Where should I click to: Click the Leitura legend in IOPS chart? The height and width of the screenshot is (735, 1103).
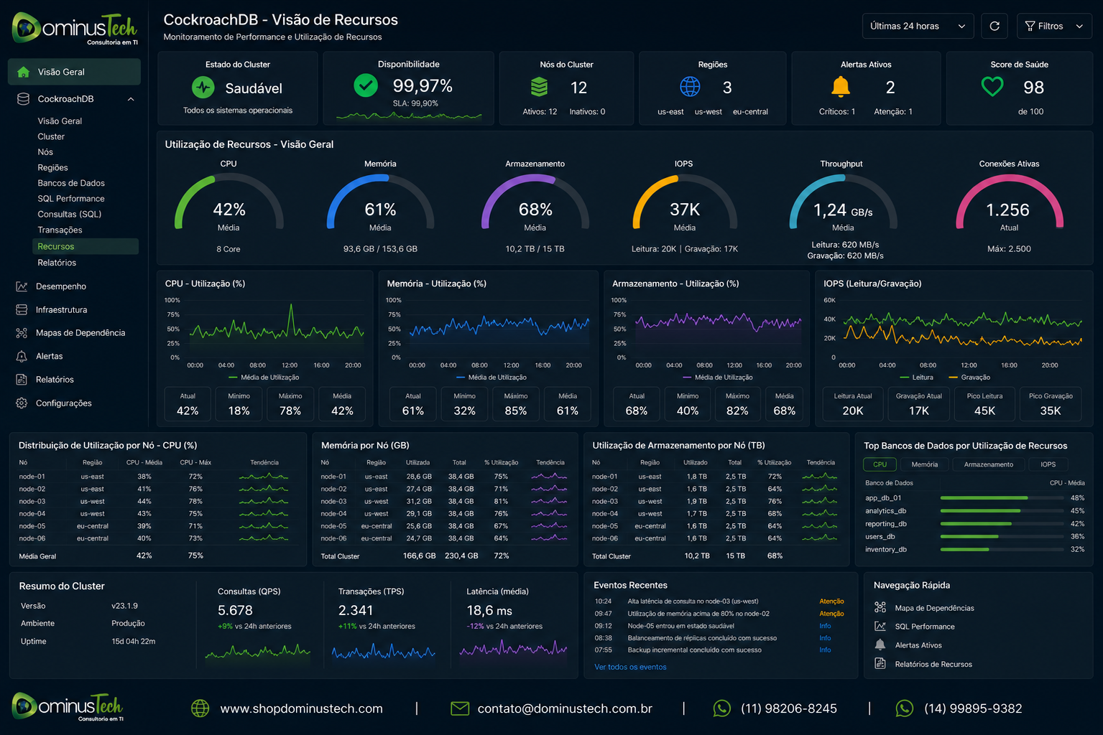coord(916,377)
